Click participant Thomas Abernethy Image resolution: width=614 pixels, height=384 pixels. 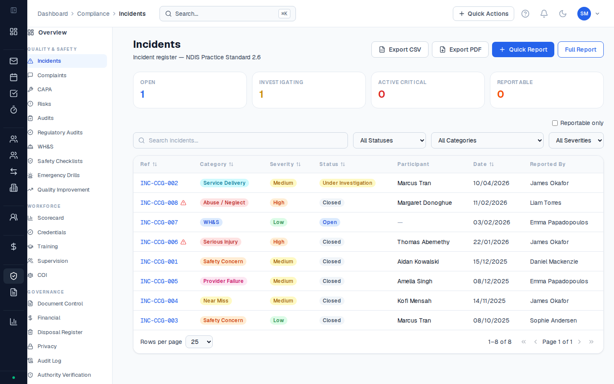tap(423, 242)
